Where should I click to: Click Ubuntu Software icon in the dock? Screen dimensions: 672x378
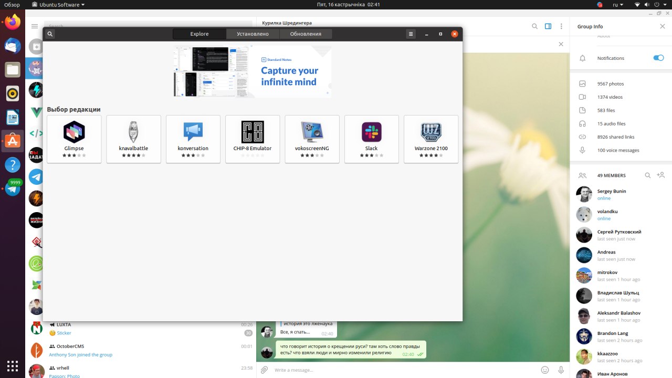coord(13,141)
